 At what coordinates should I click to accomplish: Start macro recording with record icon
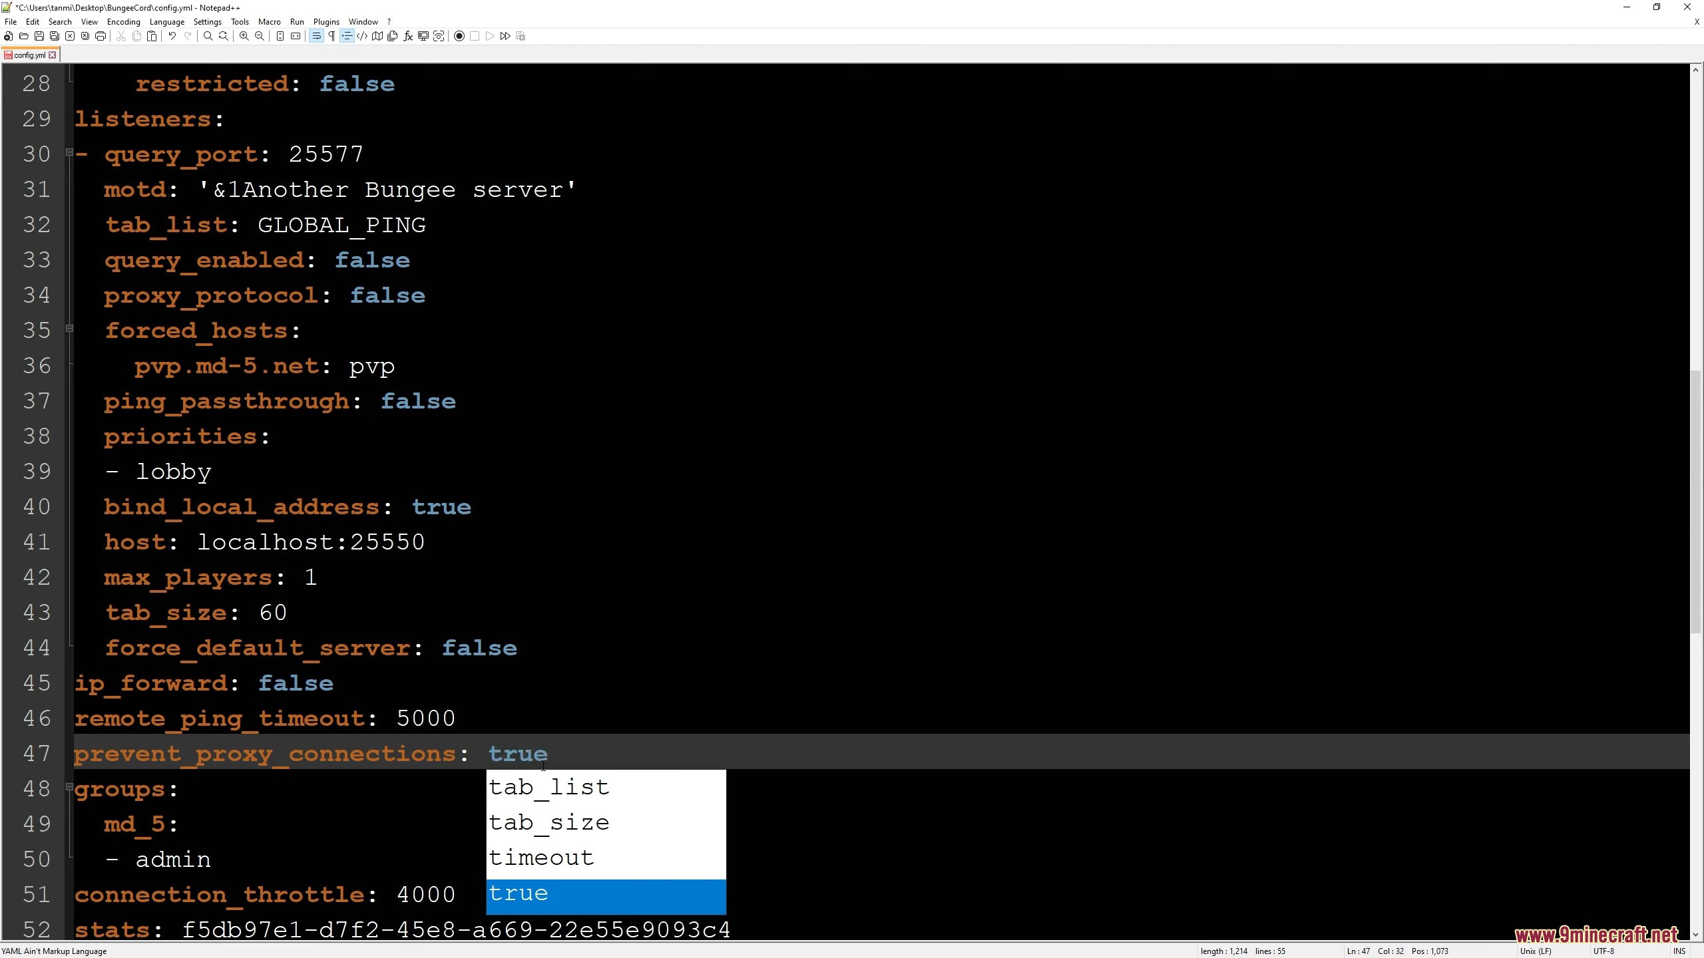pos(459,36)
